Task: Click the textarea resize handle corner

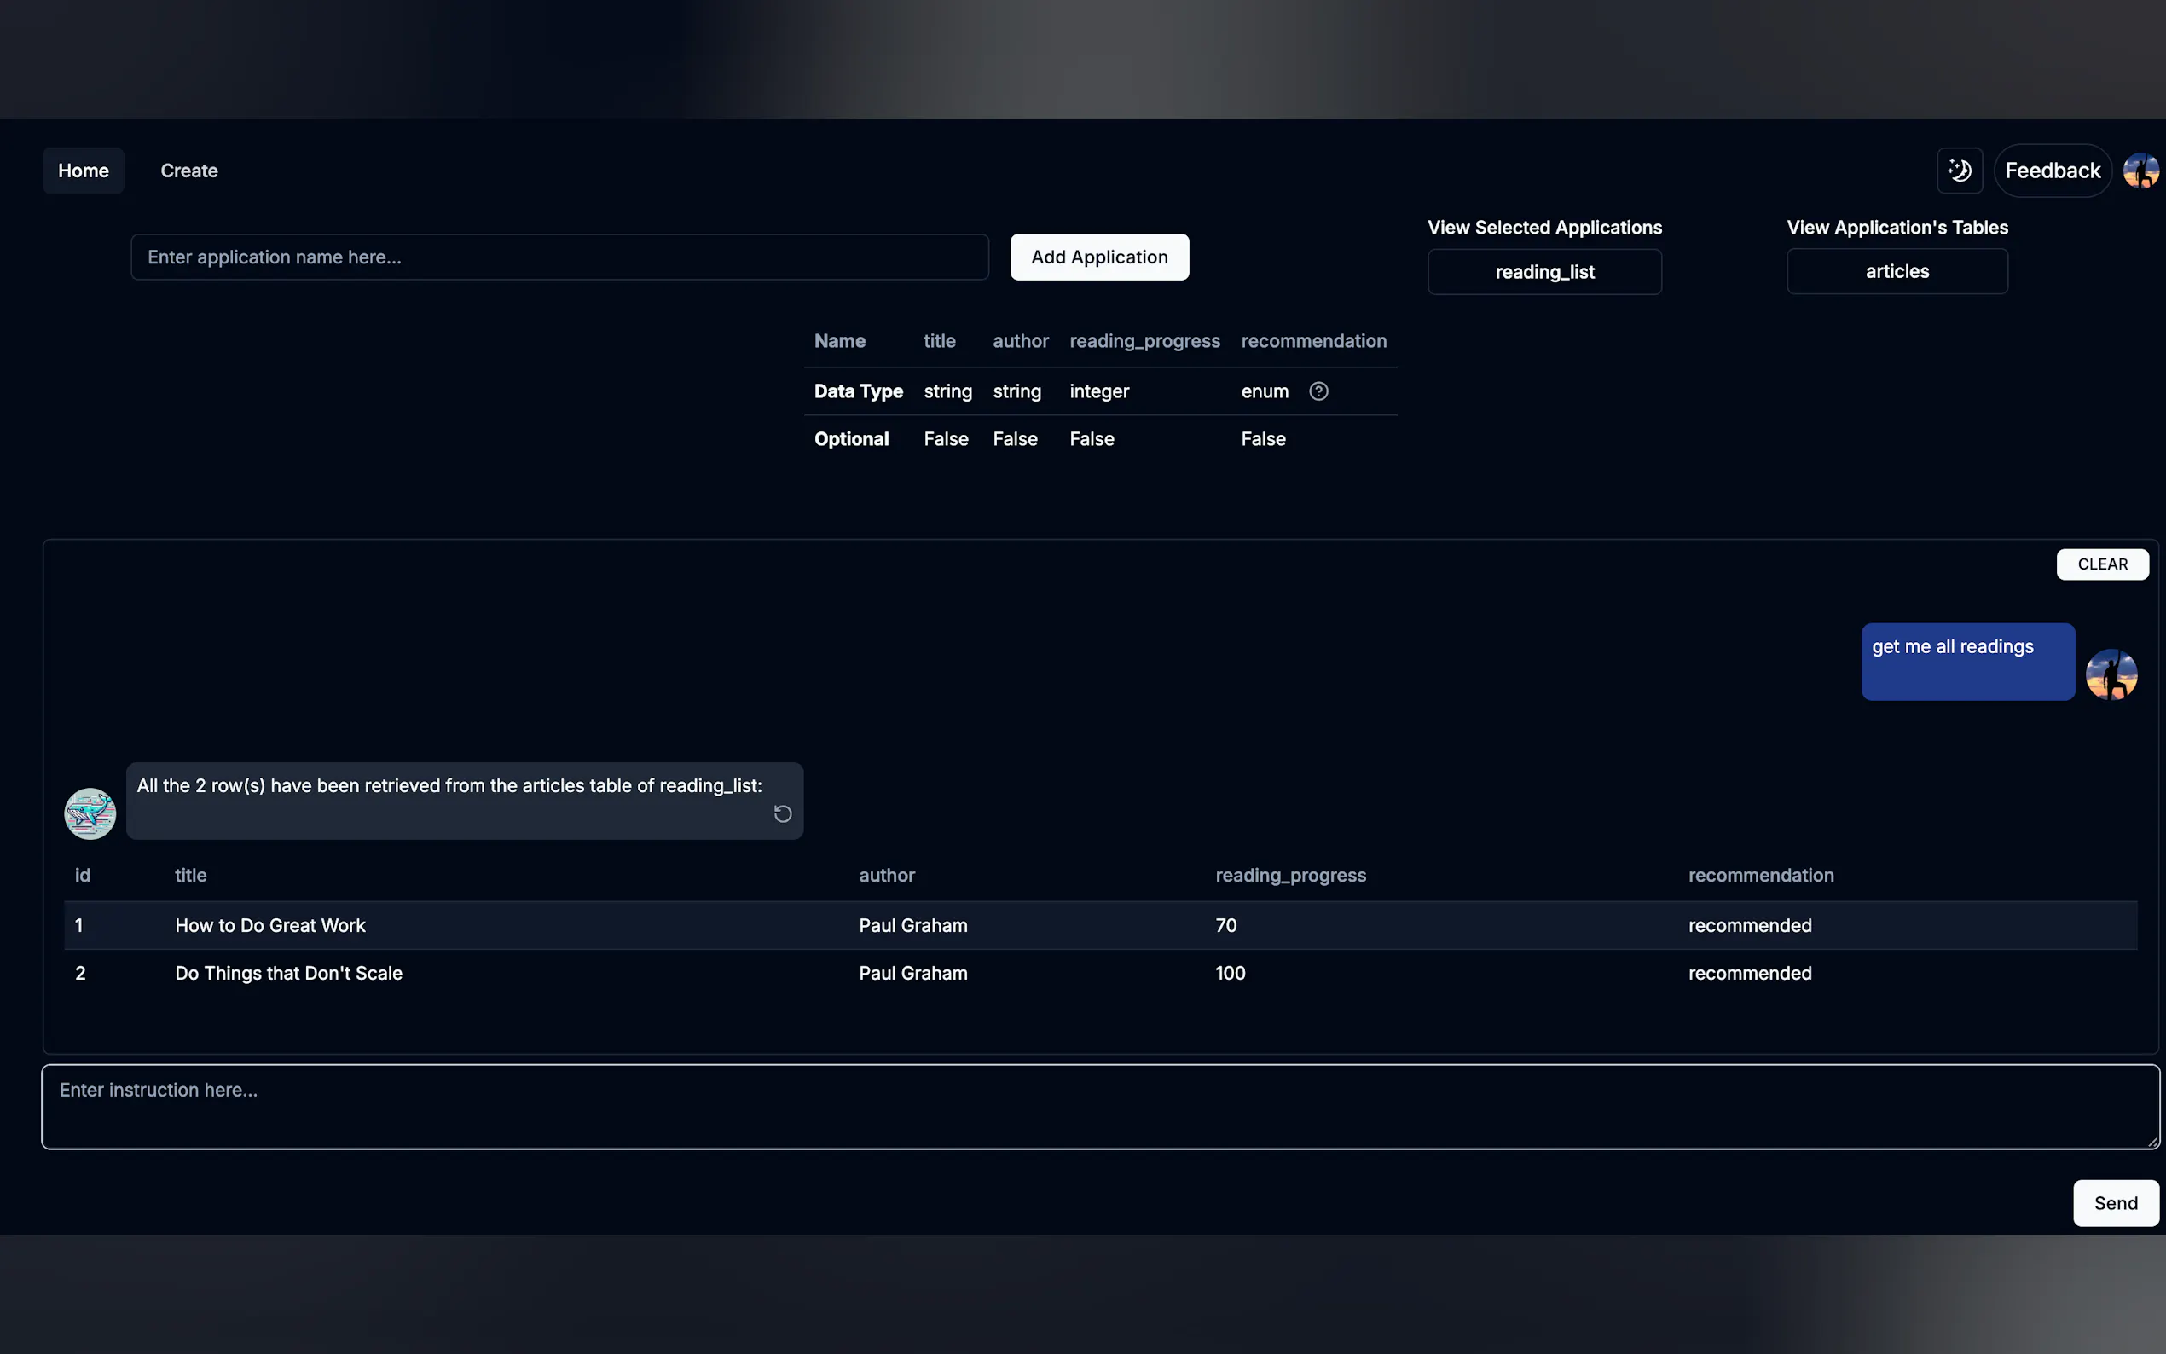Action: (2152, 1141)
